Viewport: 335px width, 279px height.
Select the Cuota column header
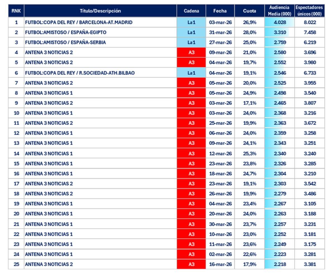coord(249,11)
